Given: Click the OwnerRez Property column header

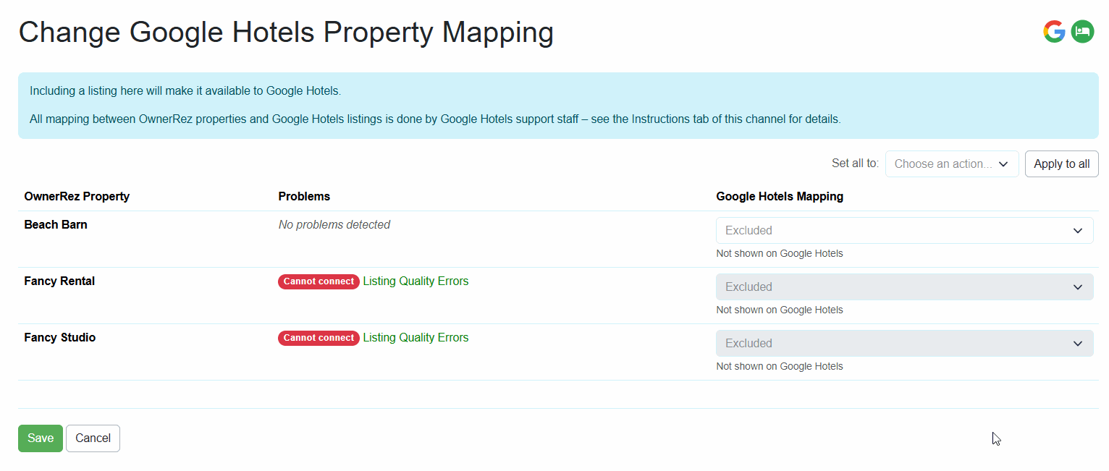Looking at the screenshot, I should click(x=77, y=196).
